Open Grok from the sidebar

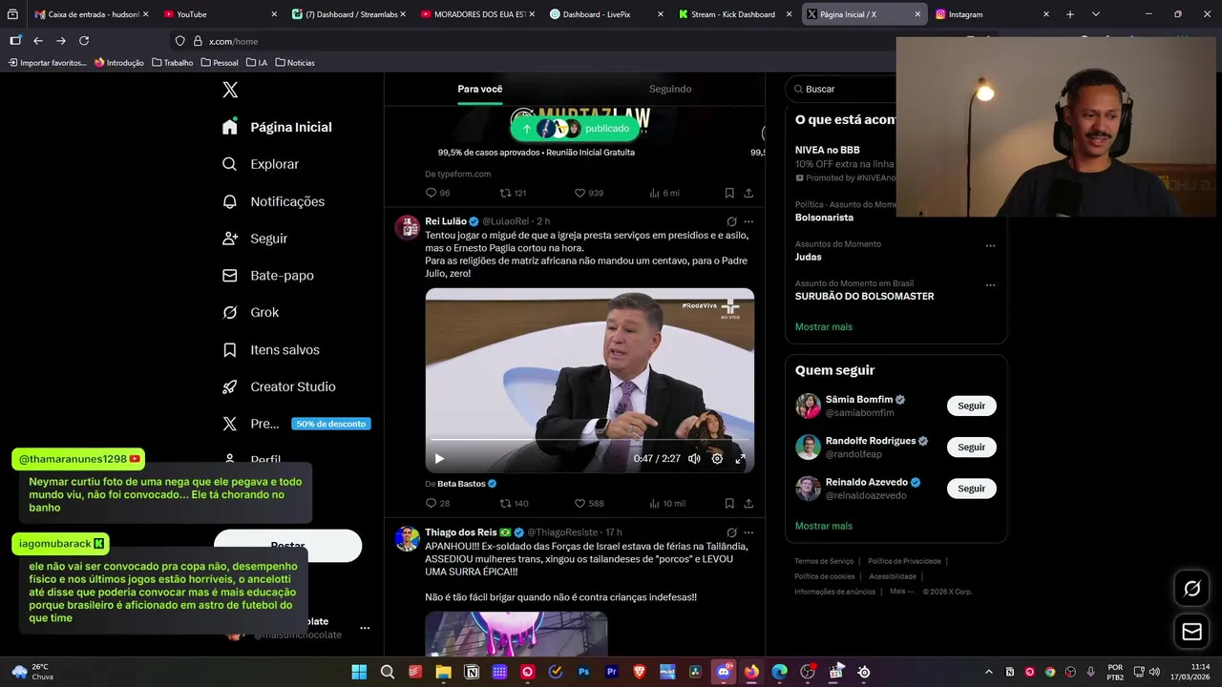coord(250,312)
